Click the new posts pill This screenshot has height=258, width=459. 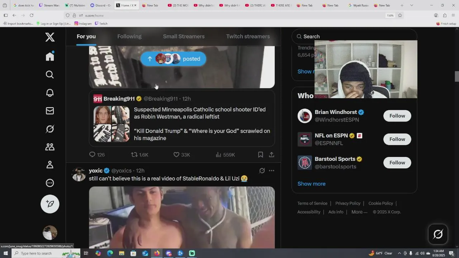(x=173, y=59)
